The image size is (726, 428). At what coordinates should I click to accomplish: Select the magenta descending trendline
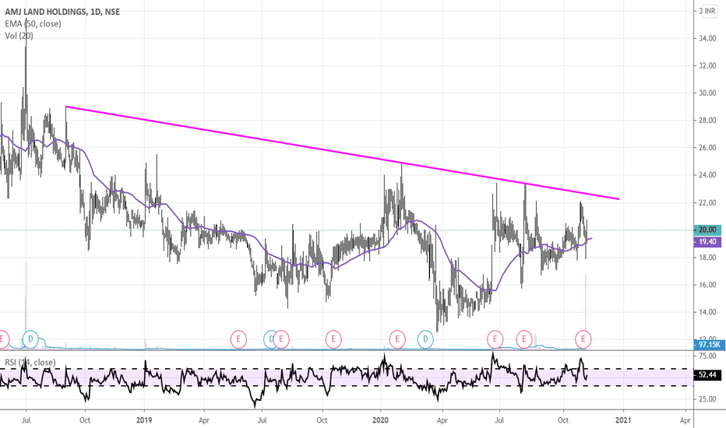pos(343,153)
